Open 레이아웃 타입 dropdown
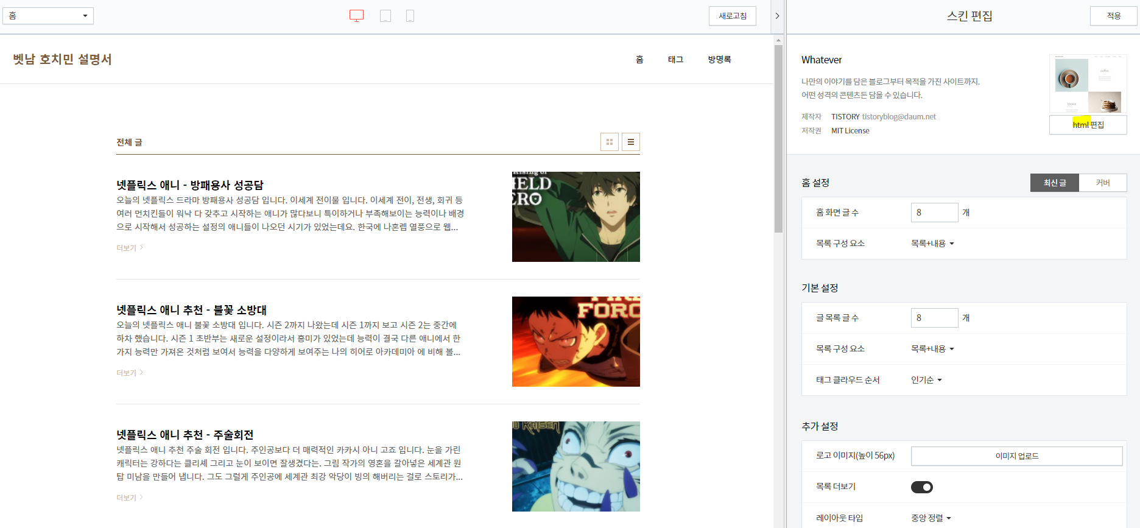 (x=931, y=518)
